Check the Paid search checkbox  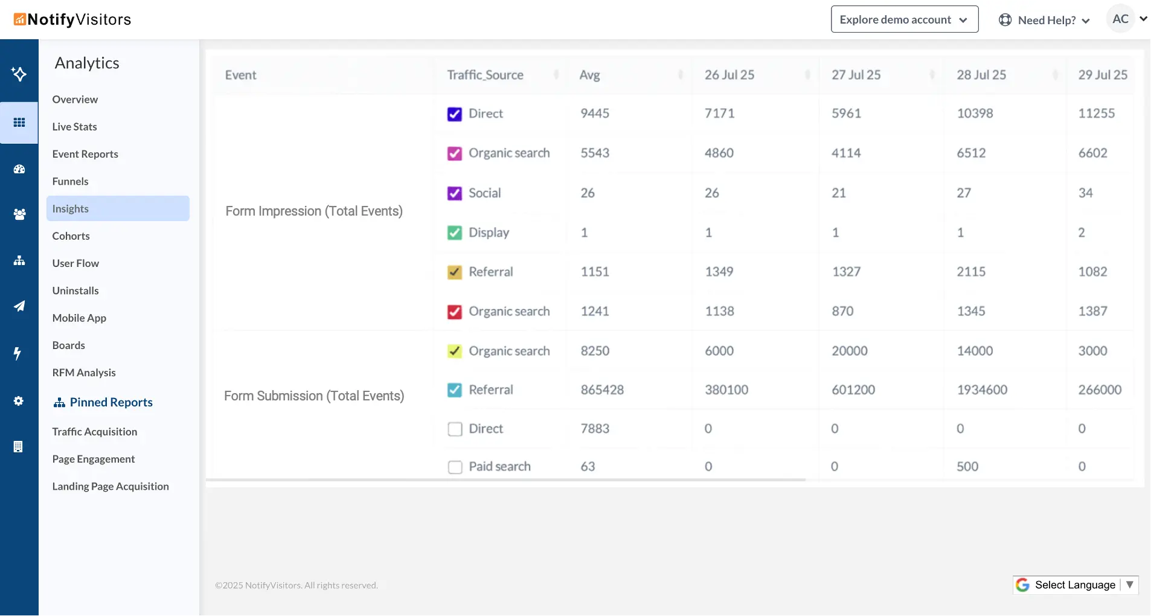click(455, 467)
